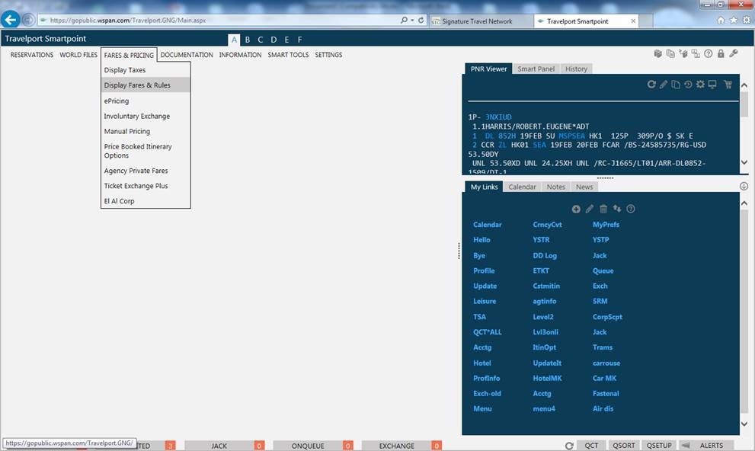Click the QSETUP button
The height and width of the screenshot is (451, 755).
[x=659, y=446]
